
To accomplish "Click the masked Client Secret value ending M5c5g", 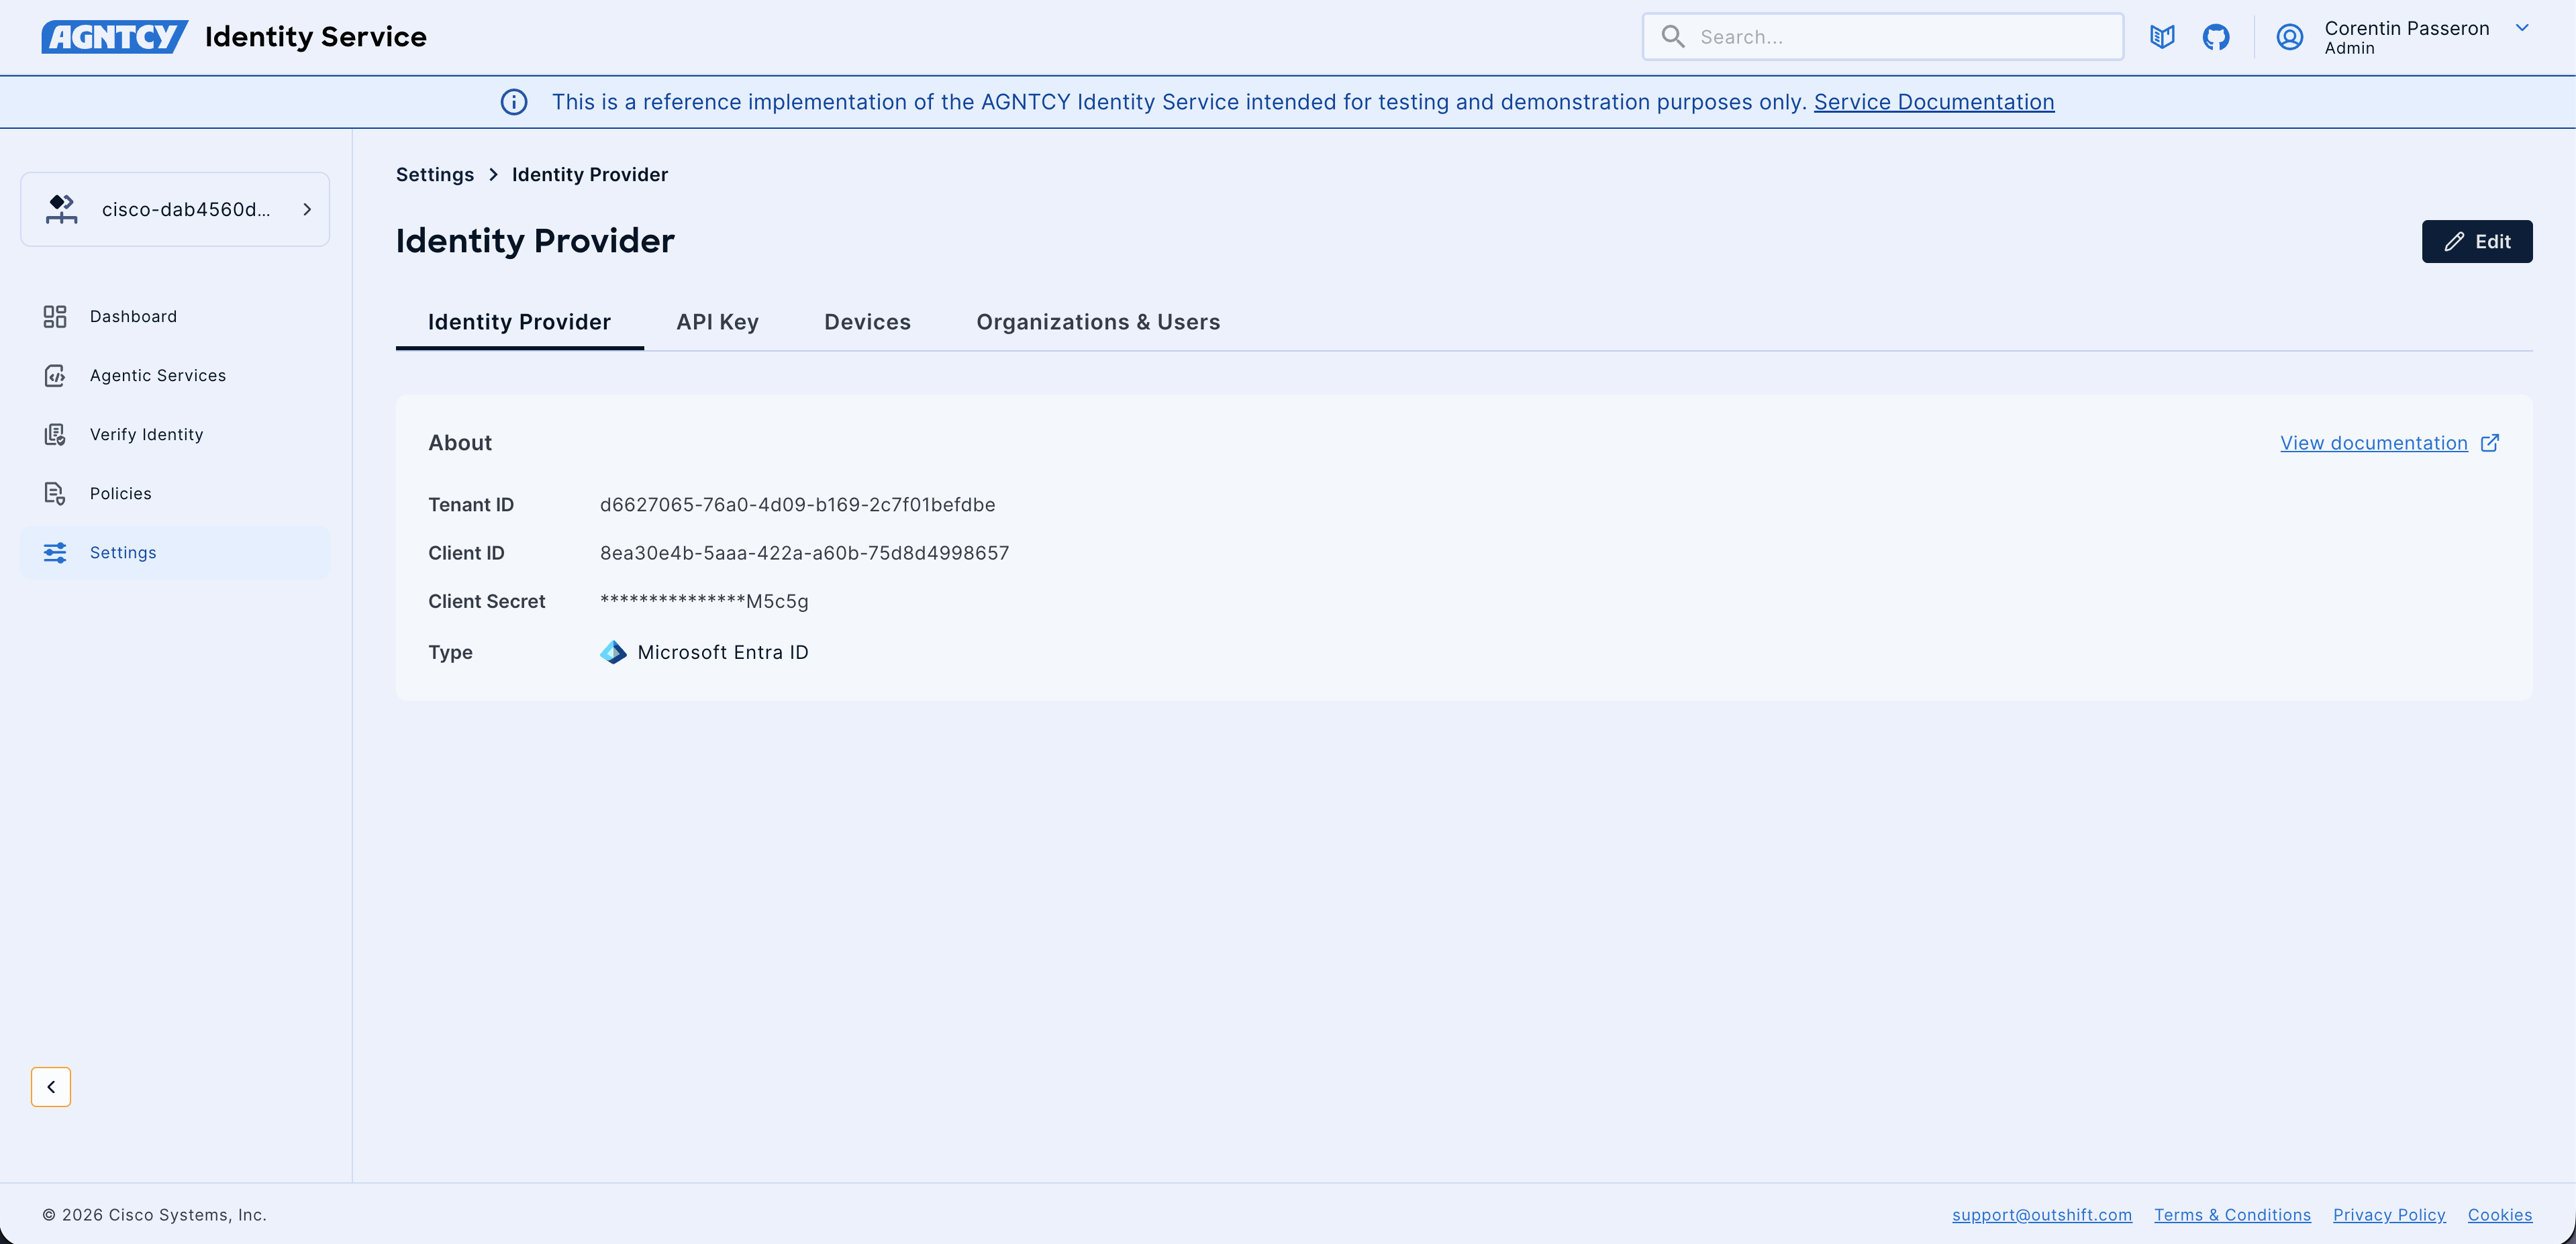I will (704, 601).
